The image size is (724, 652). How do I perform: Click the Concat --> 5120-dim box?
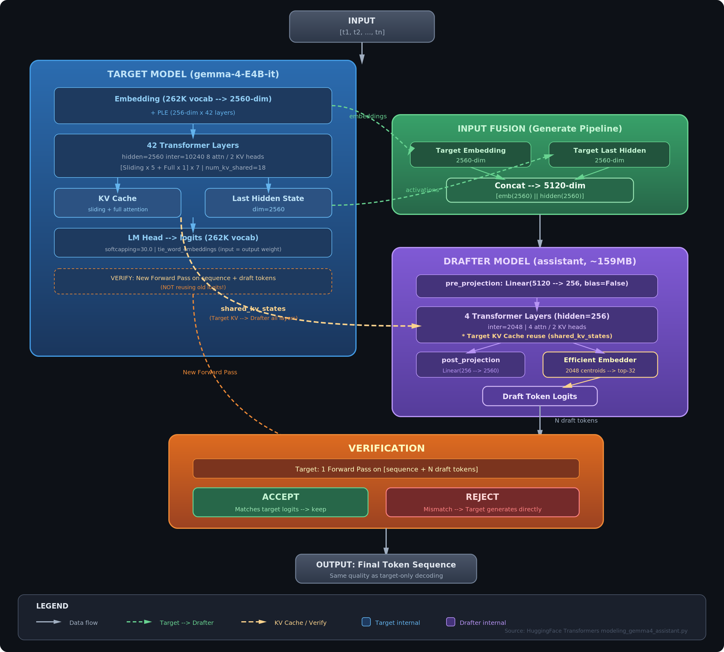tap(540, 190)
